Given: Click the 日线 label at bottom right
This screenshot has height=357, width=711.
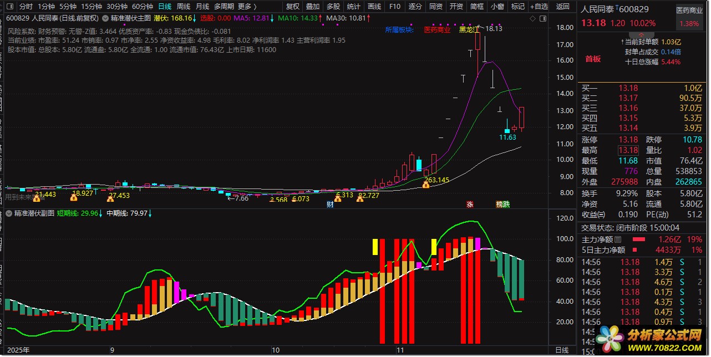Looking at the screenshot, I should pyautogui.click(x=562, y=350).
